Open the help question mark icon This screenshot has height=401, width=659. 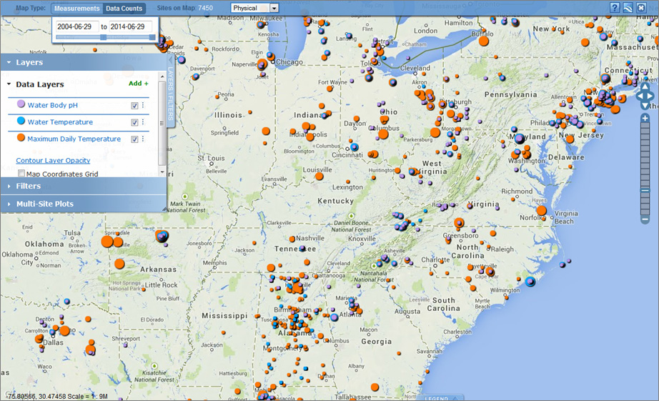click(615, 8)
